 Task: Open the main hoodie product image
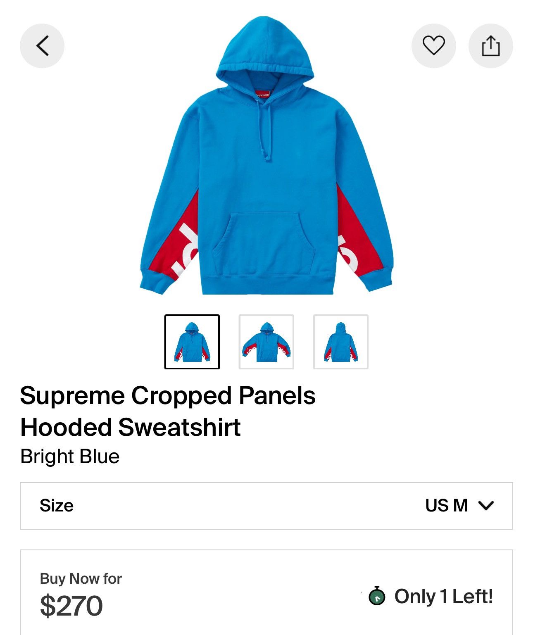tap(266, 155)
